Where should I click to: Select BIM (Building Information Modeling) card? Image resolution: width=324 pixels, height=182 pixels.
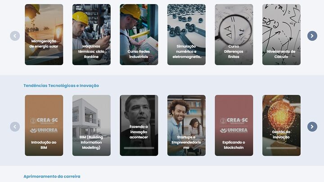click(91, 125)
